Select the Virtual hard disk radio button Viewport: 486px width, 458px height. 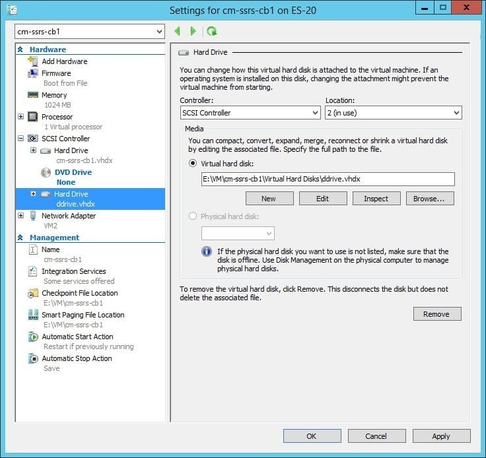[x=193, y=163]
